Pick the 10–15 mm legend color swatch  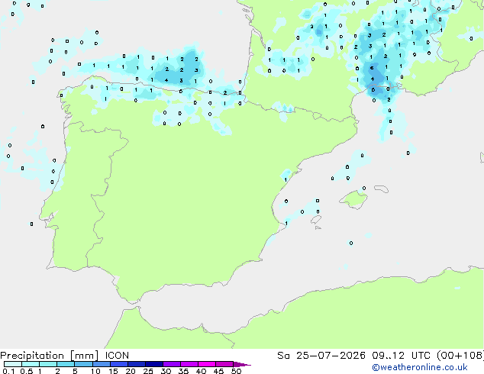(x=102, y=364)
